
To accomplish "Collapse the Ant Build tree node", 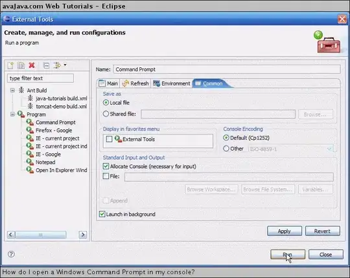I will click(x=12, y=90).
